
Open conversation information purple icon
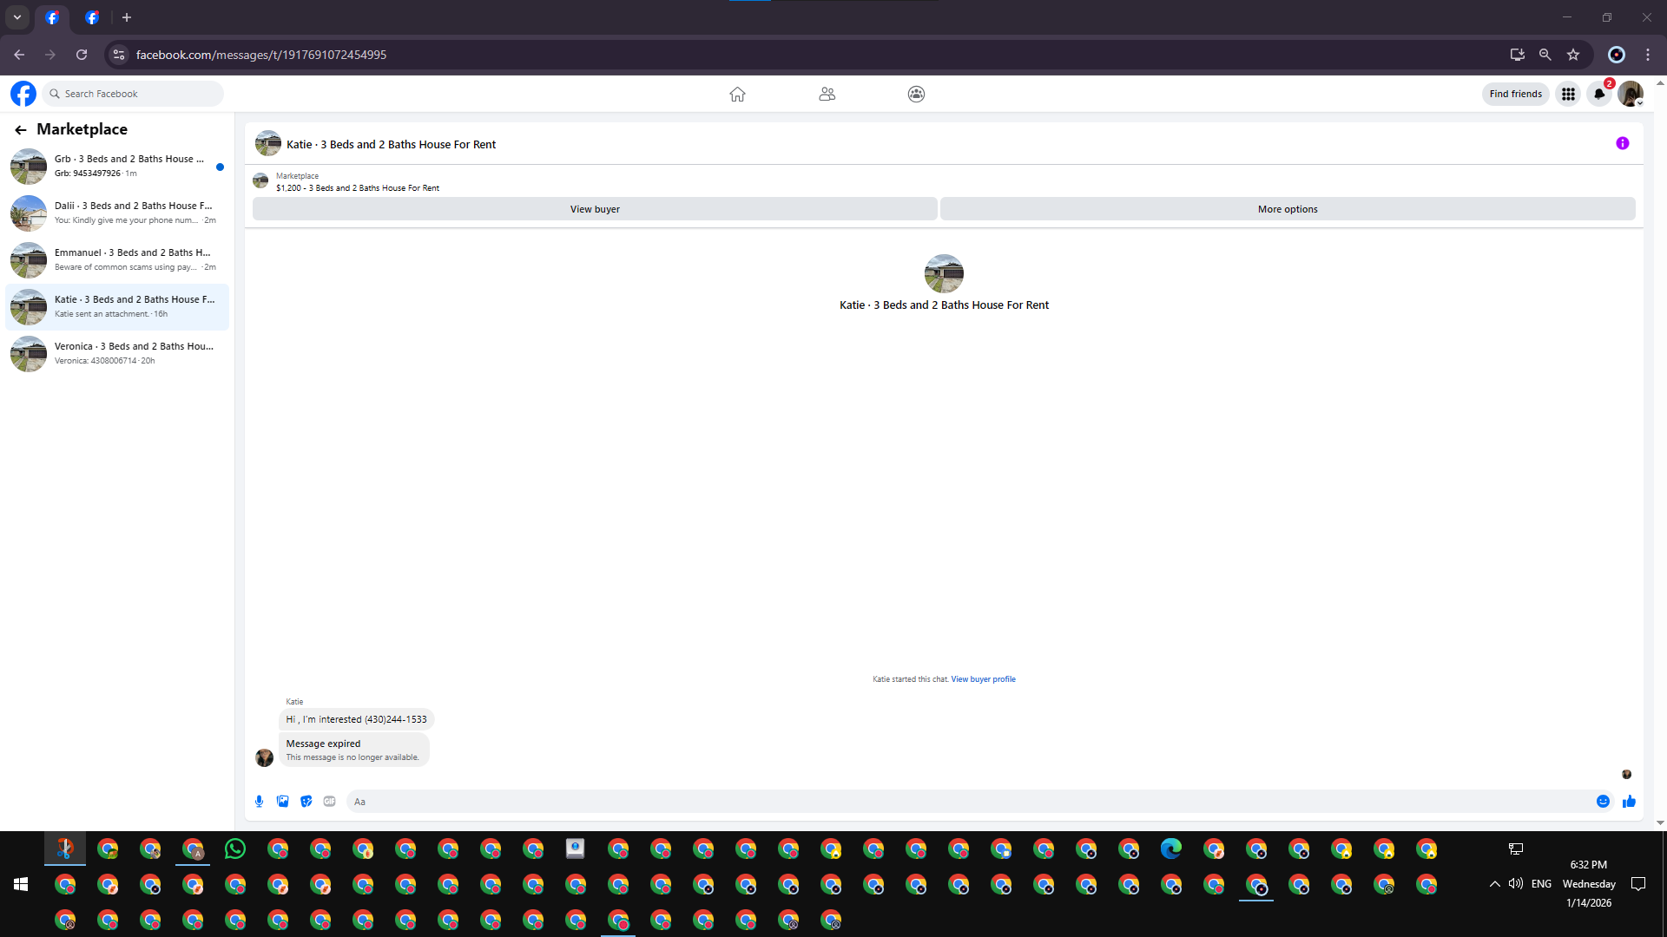pyautogui.click(x=1622, y=144)
